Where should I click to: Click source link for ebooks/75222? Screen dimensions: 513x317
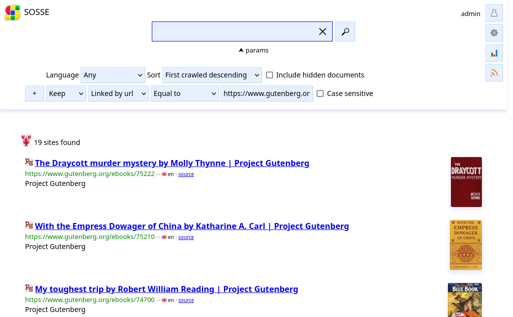point(186,174)
